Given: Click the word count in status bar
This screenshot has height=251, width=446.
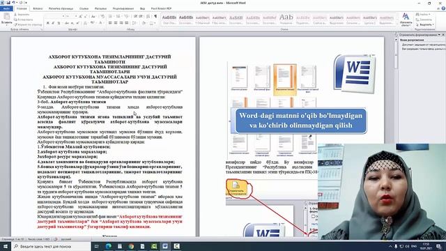Looking at the screenshot, I should [39, 239].
